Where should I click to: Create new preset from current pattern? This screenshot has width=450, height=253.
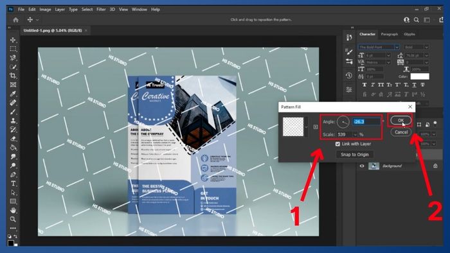pyautogui.click(x=316, y=126)
